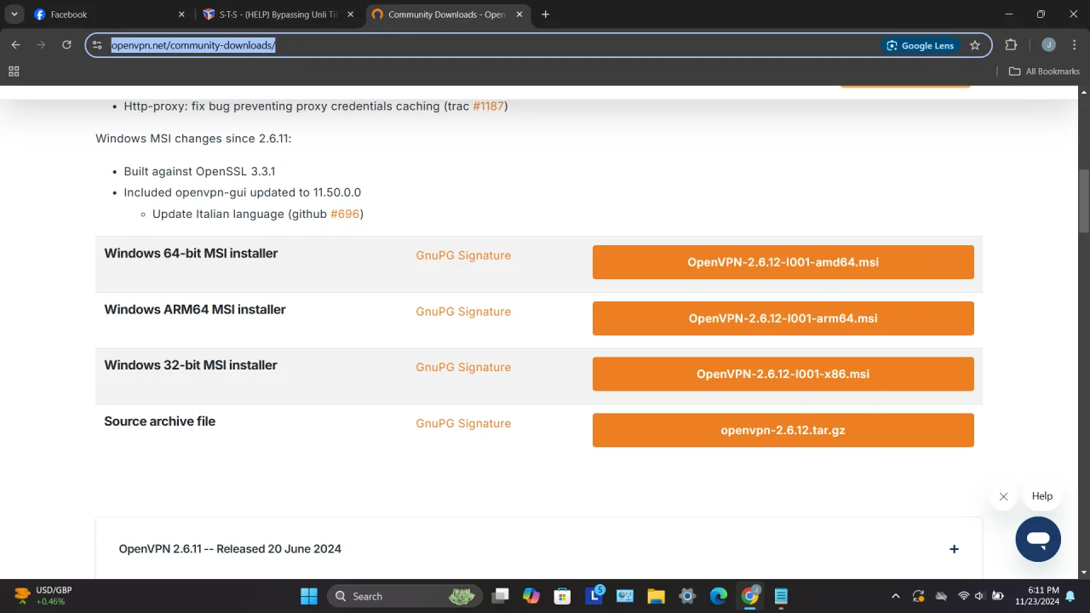Open the Windows Start menu
Screen dimensions: 1090x613
pos(308,596)
